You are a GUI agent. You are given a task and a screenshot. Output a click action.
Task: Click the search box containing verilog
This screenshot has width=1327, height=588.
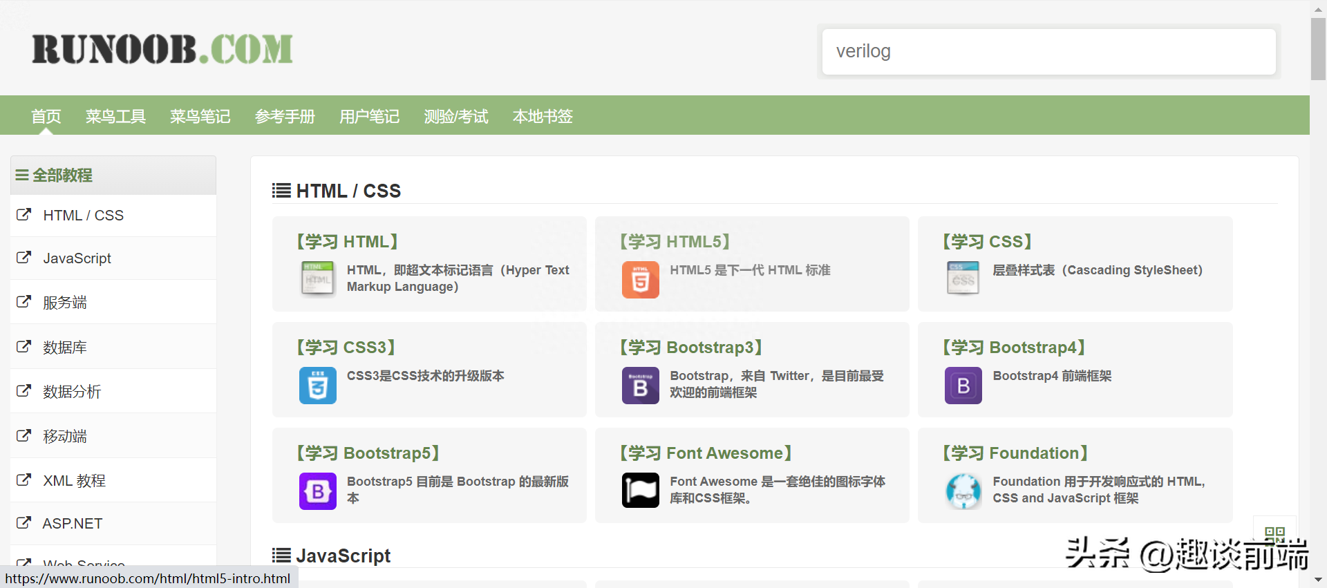(1048, 52)
